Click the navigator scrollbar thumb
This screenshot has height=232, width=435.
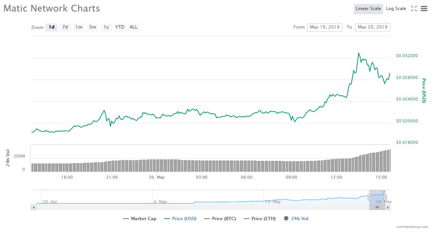[377, 207]
